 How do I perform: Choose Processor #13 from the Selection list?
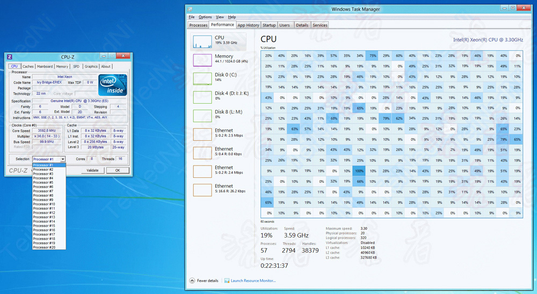pos(49,217)
